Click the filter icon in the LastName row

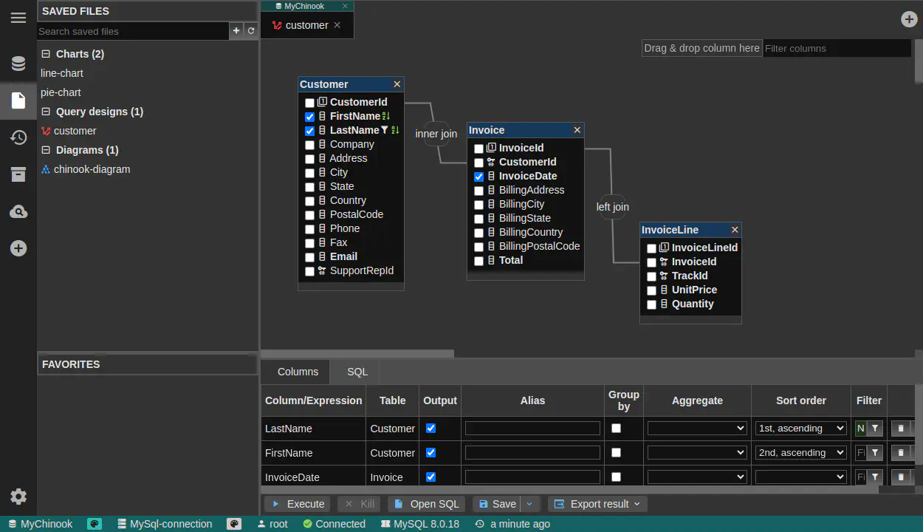click(x=874, y=429)
